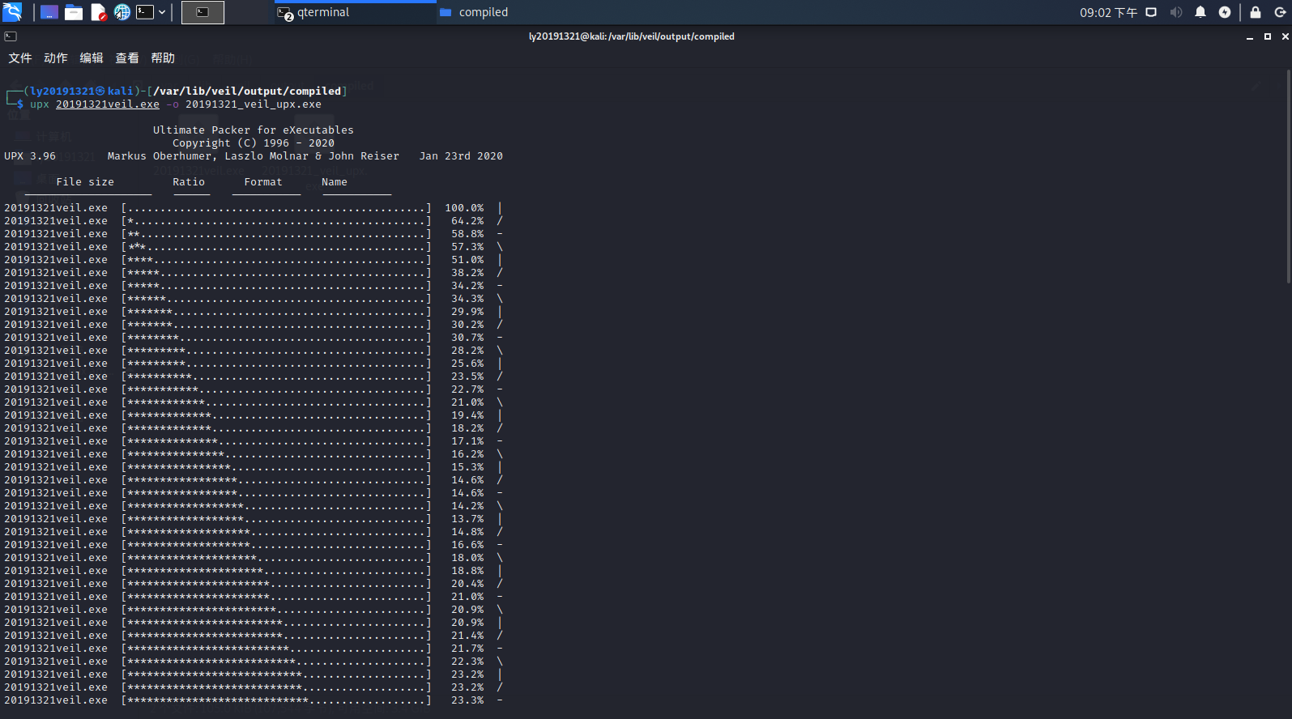The image size is (1292, 719).
Task: Click the terminal vertical scrollbar handle
Action: pyautogui.click(x=1289, y=178)
